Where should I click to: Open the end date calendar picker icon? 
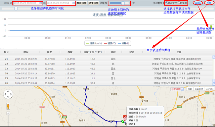pyautogui.click(x=73, y=3)
